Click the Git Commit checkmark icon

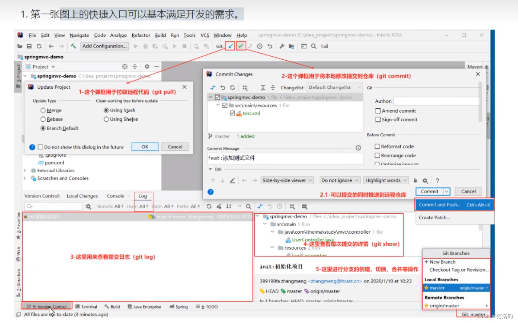pyautogui.click(x=241, y=46)
